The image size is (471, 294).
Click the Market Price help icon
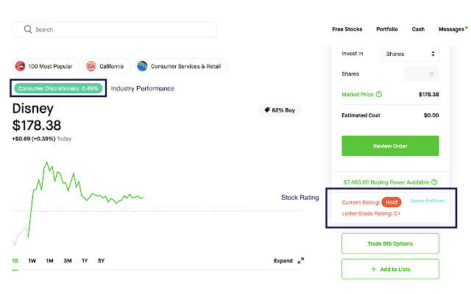pyautogui.click(x=379, y=94)
